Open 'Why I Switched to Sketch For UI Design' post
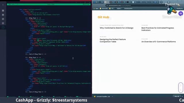Screen dimensions: 184x103 [116, 28]
